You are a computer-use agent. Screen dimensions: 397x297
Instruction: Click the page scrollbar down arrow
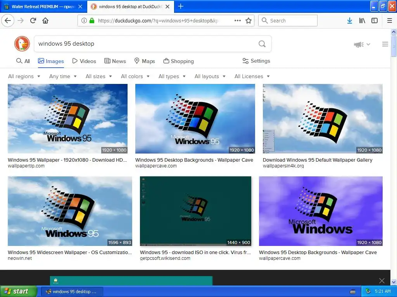(x=394, y=282)
